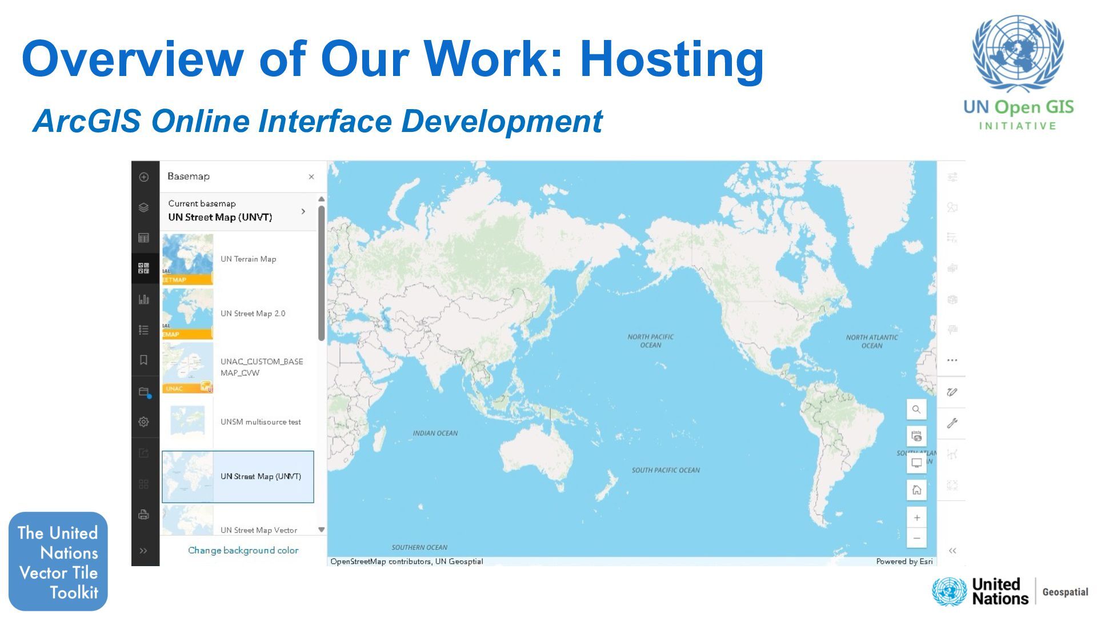Select the Basemap gallery icon
The image size is (1097, 617).
coord(144,269)
